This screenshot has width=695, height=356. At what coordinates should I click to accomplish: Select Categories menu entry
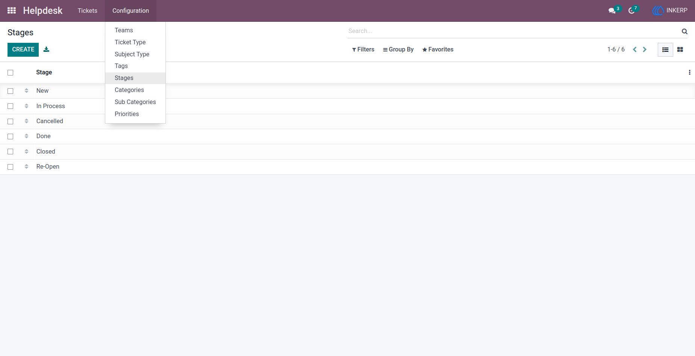135,90
